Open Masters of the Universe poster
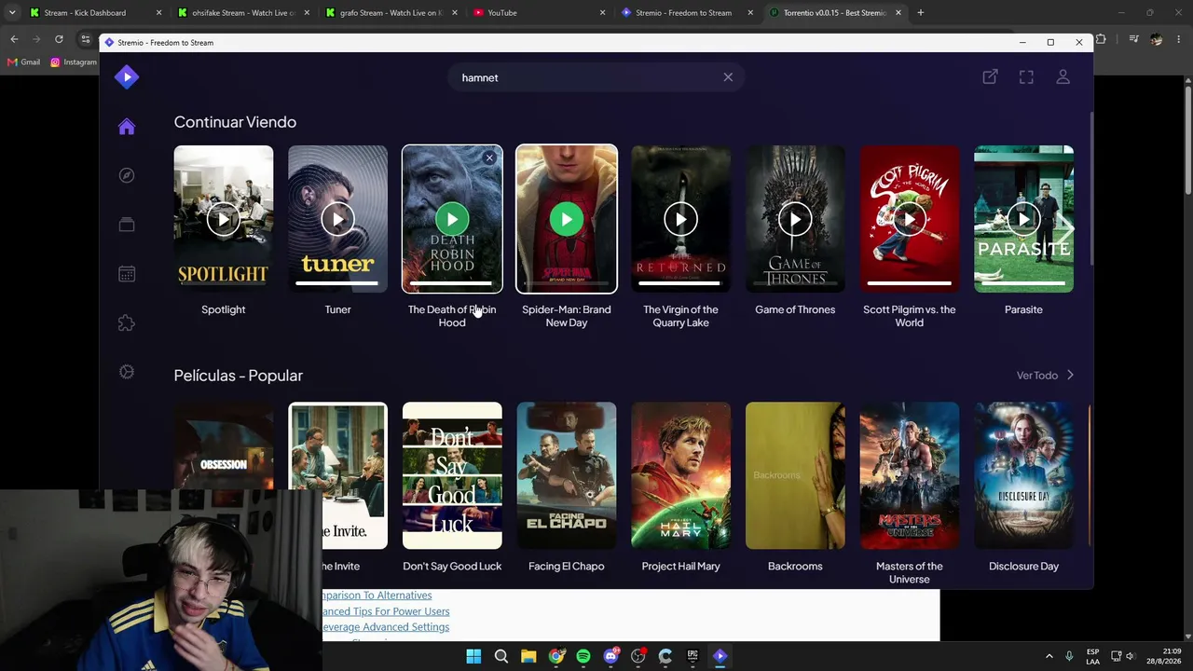 [x=910, y=475]
